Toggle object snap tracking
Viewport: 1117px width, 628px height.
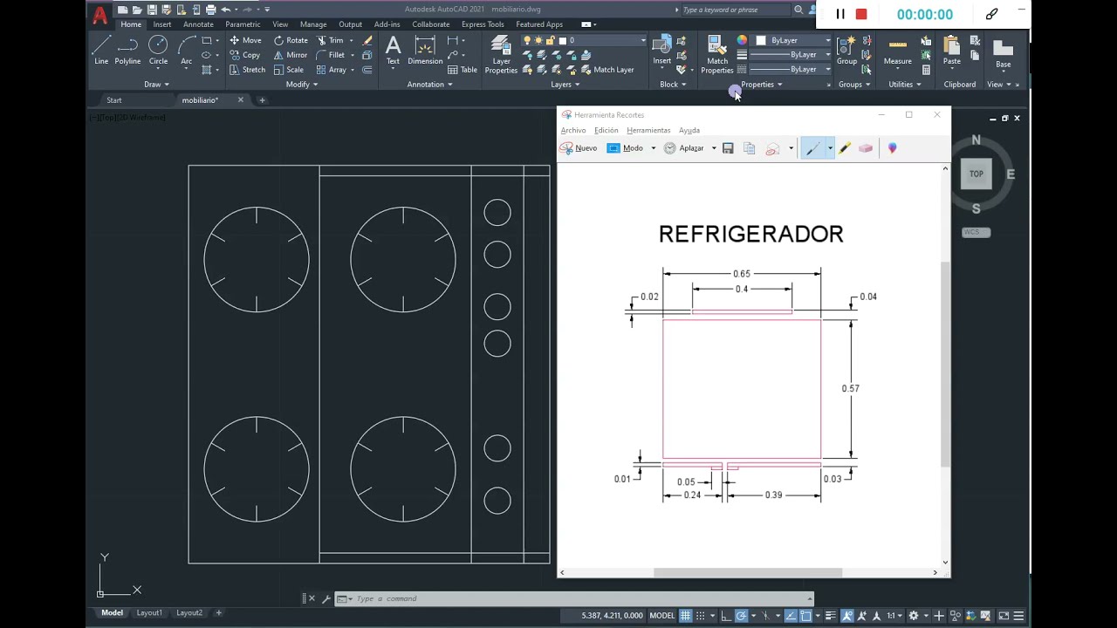(790, 616)
